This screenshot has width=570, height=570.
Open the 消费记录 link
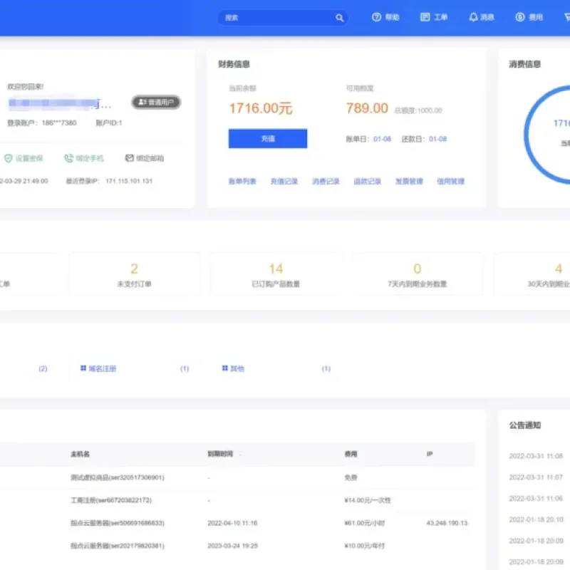point(326,182)
